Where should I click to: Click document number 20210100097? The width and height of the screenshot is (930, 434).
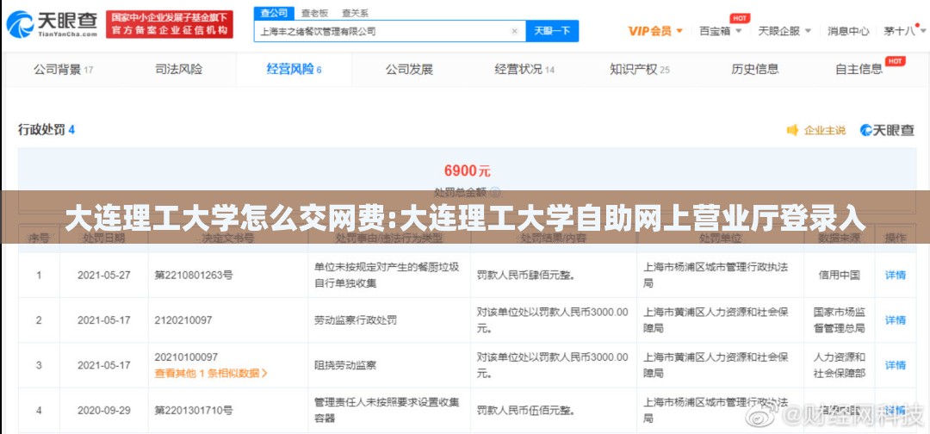click(186, 356)
